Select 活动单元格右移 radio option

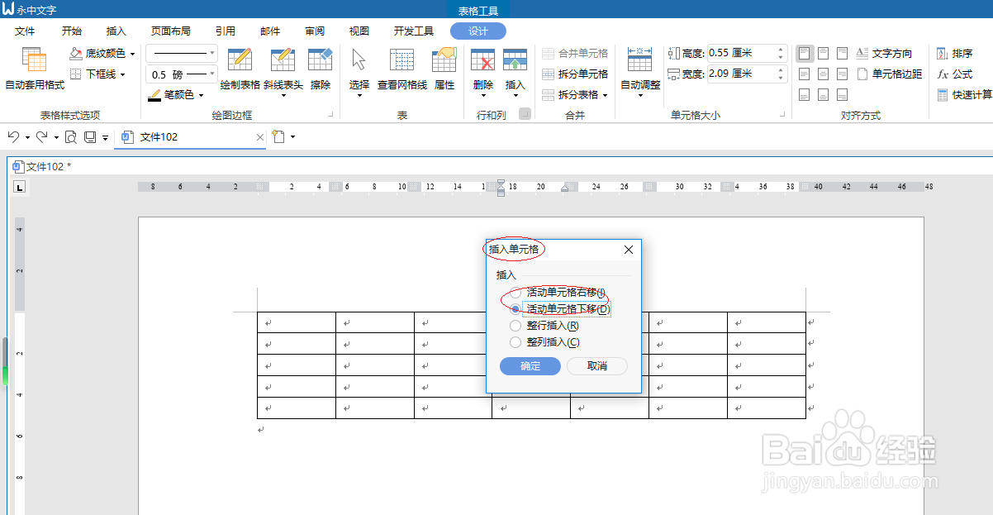(x=516, y=293)
